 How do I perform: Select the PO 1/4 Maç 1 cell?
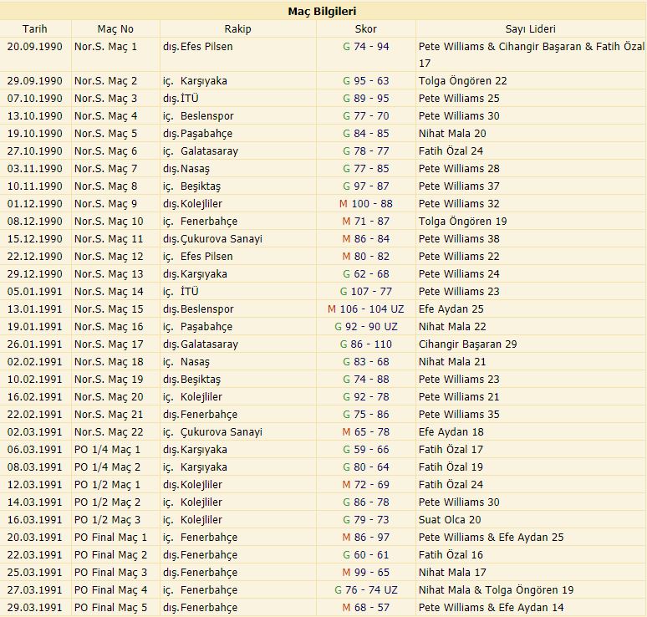[x=107, y=449]
